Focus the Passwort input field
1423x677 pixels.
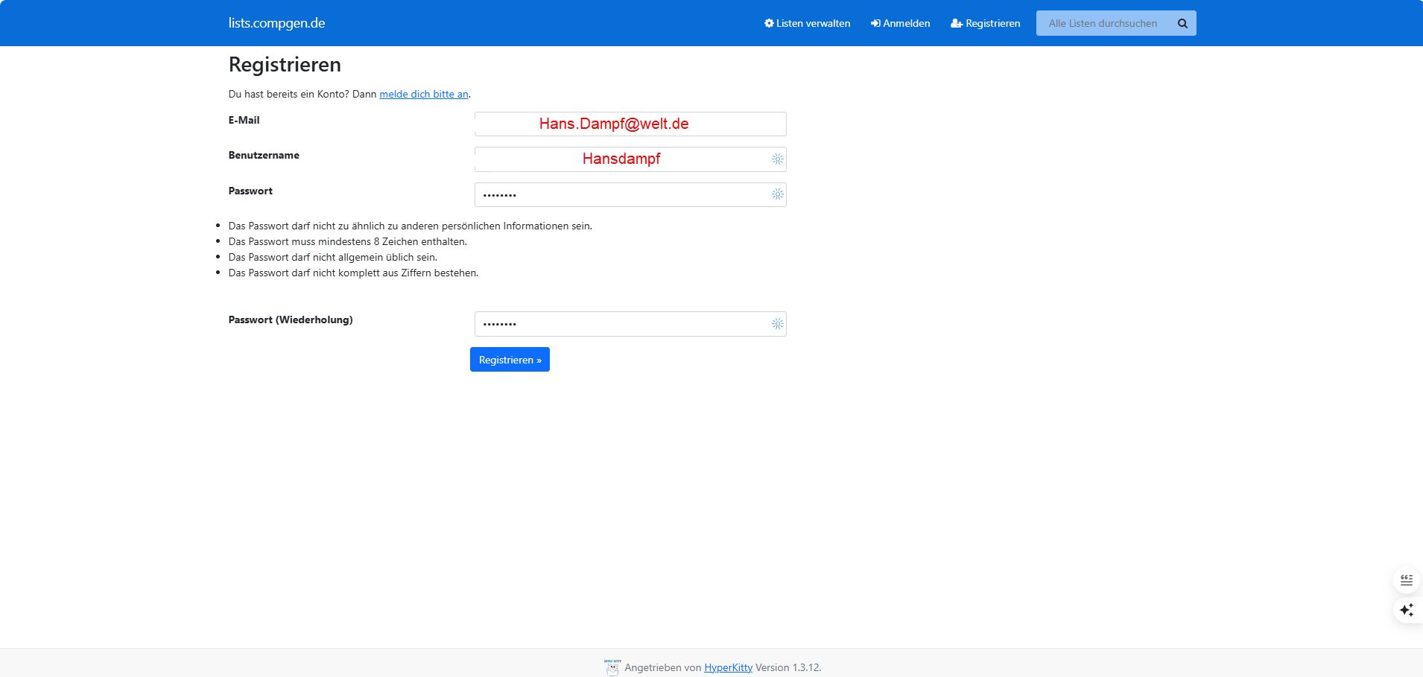tap(622, 195)
